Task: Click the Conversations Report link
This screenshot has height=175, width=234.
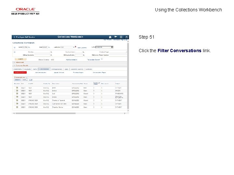Action: pyautogui.click(x=99, y=73)
